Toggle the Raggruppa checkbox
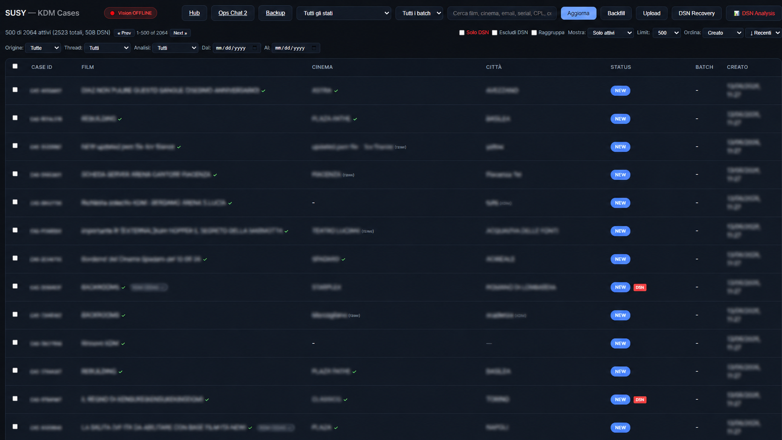Image resolution: width=782 pixels, height=440 pixels. click(x=534, y=33)
